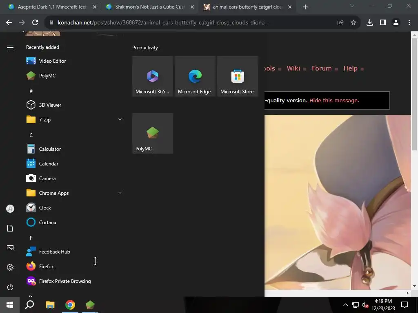
Task: Open Video Editor from Recently added
Action: [74, 61]
